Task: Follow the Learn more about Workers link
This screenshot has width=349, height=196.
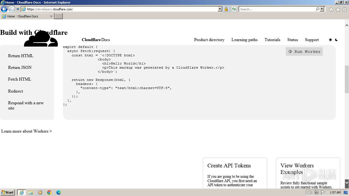Action: pos(26,131)
